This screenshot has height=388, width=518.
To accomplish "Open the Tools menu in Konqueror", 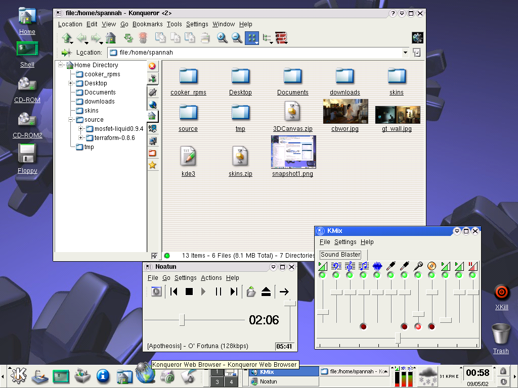I will [174, 24].
